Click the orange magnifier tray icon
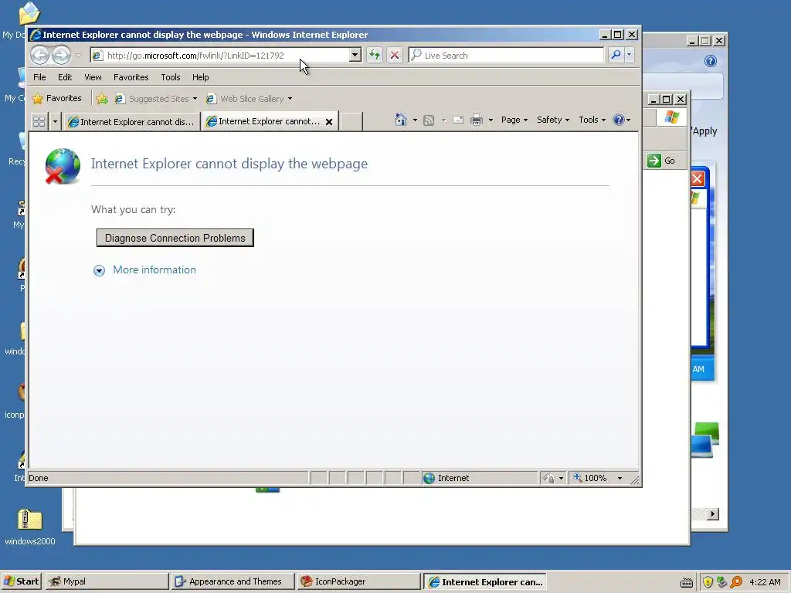The image size is (791, 593). tap(736, 582)
